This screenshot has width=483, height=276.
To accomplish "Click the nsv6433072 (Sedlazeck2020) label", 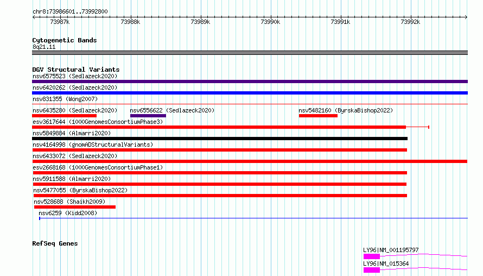I will [75, 156].
